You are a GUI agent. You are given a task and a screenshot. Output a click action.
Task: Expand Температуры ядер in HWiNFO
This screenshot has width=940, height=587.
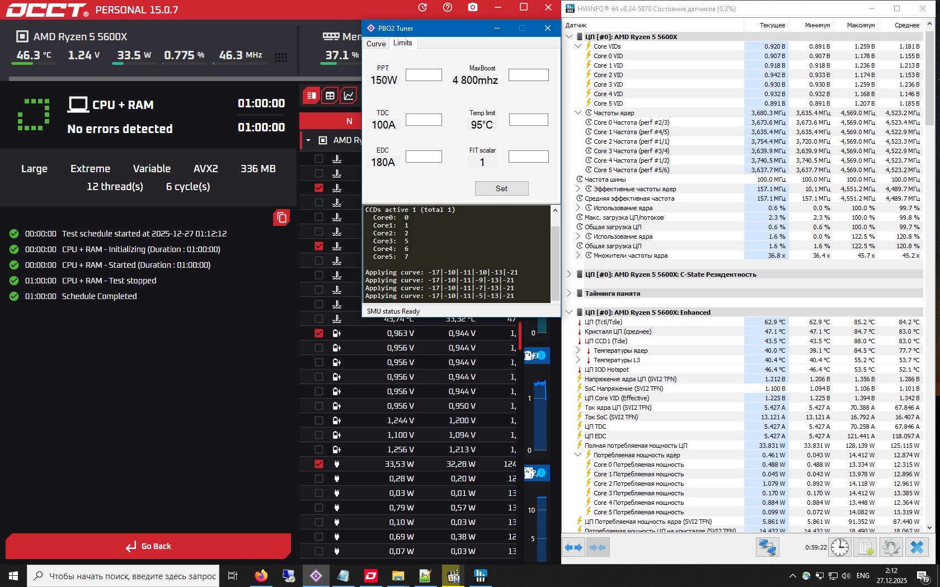pyautogui.click(x=579, y=351)
